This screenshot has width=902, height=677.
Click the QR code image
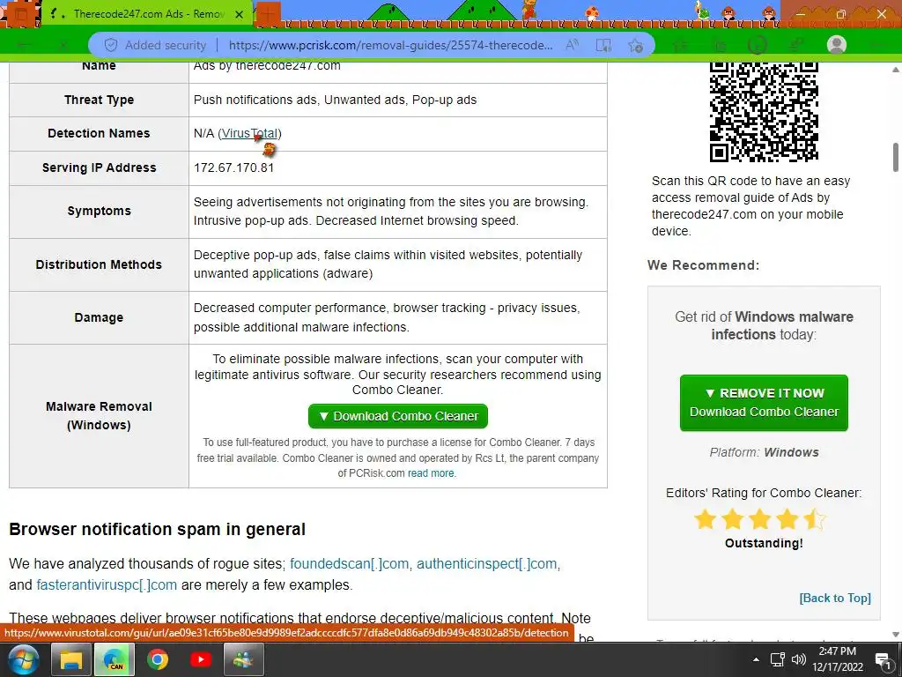coord(764,112)
